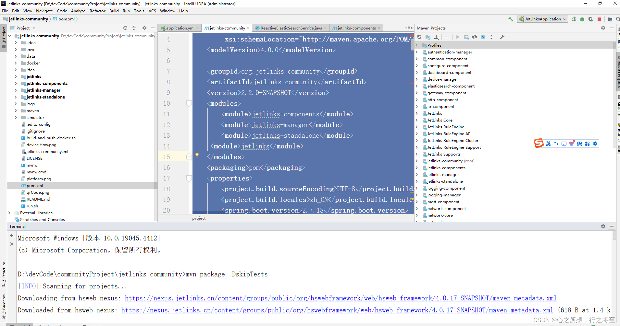This screenshot has height=326, width=620.
Task: Open Maven Settings with the wrench icon
Action: click(502, 37)
